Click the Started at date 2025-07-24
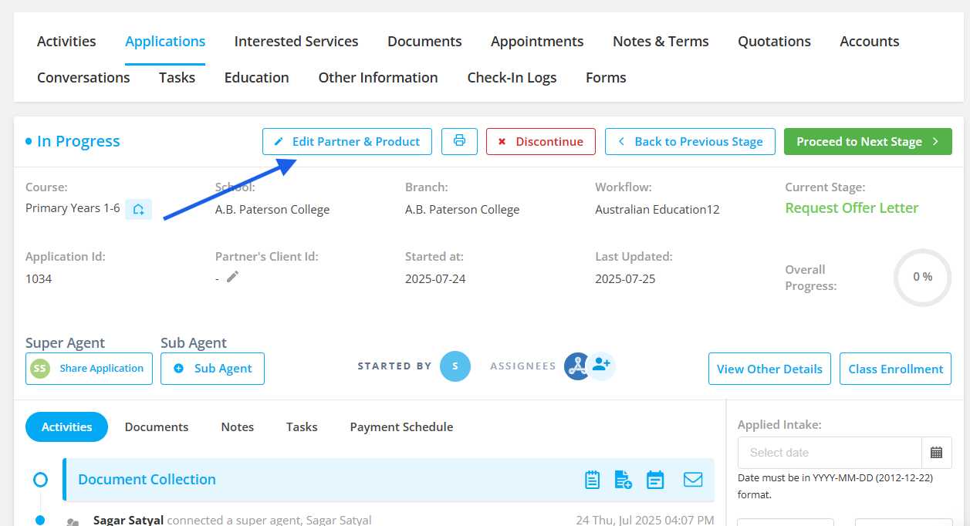The width and height of the screenshot is (970, 526). tap(435, 279)
